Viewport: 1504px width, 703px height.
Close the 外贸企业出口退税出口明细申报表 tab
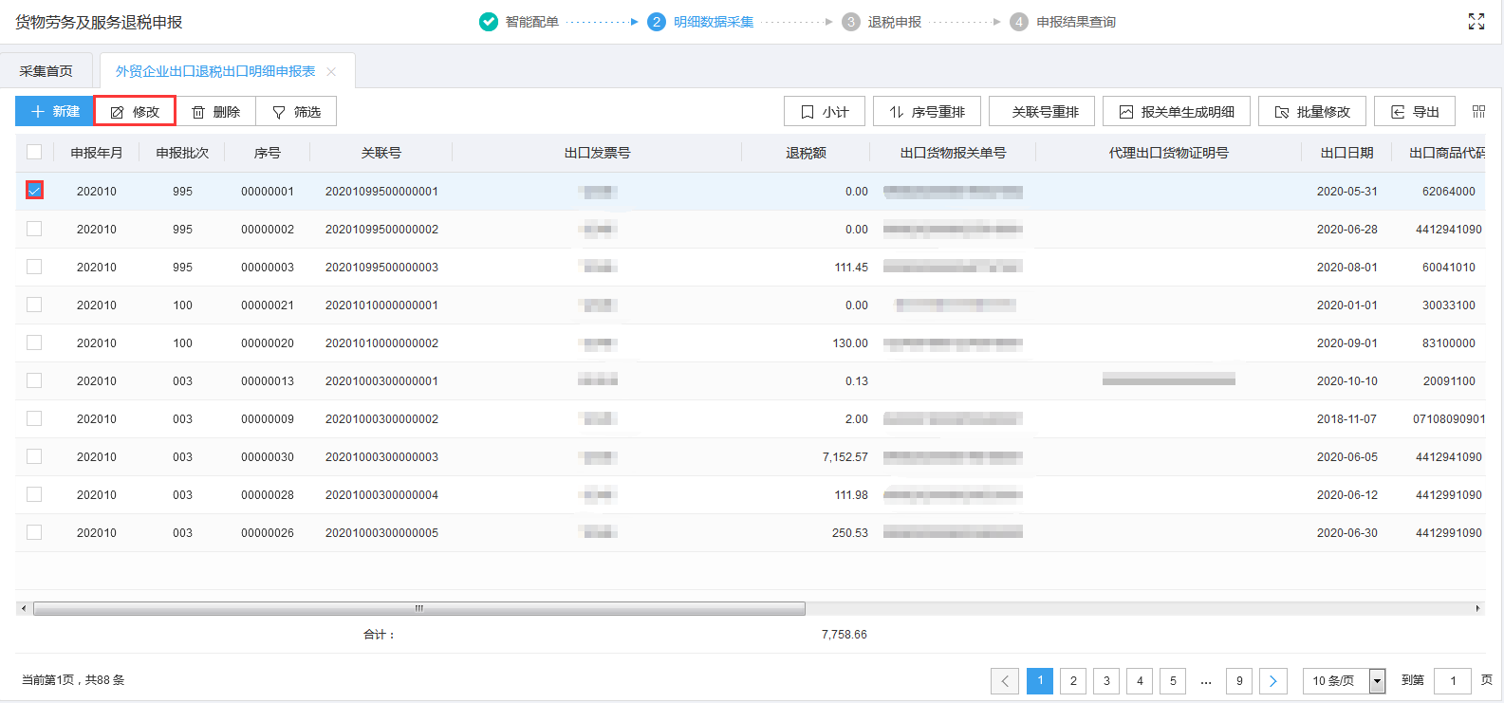pyautogui.click(x=331, y=72)
